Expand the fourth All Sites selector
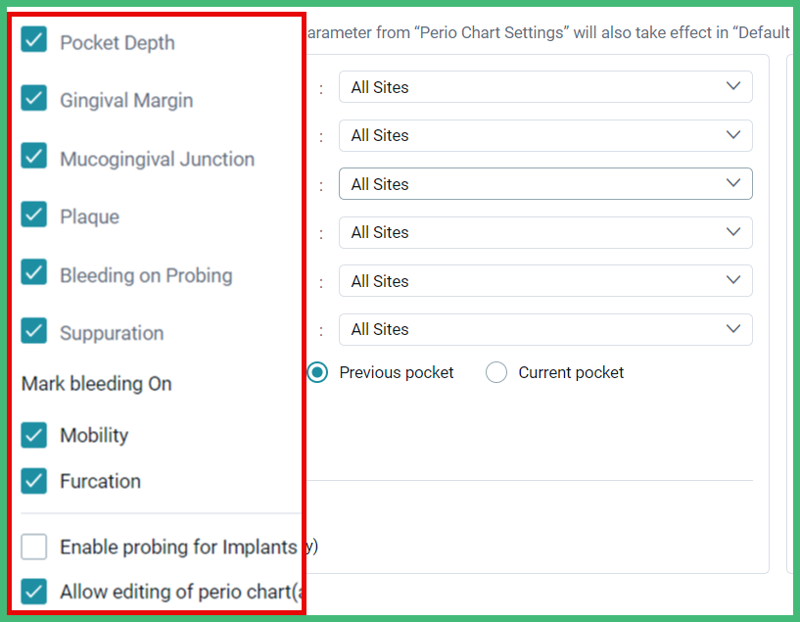 pyautogui.click(x=544, y=232)
